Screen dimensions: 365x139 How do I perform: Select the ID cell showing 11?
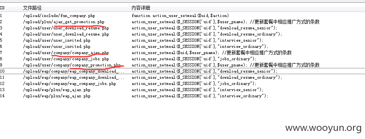point(2,78)
